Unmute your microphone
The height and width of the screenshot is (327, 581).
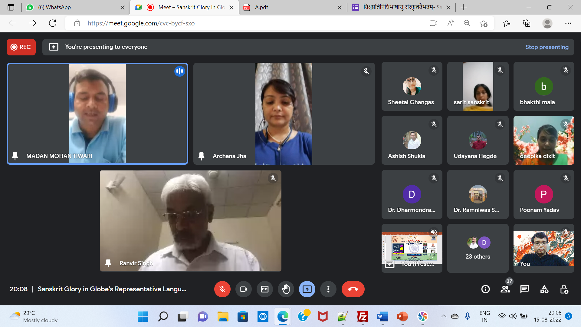222,289
